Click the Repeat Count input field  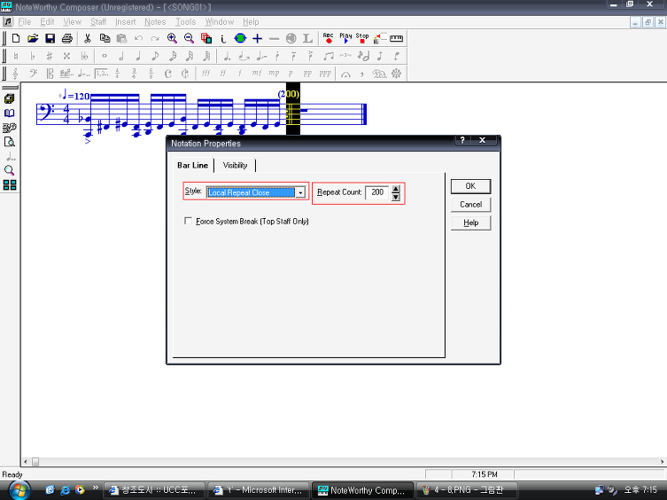376,192
